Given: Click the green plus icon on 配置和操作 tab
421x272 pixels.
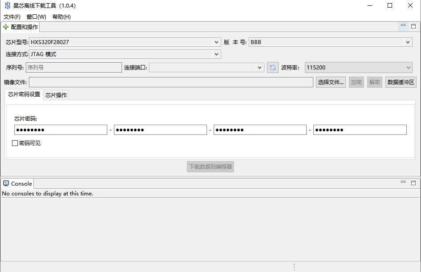Looking at the screenshot, I should tap(6, 27).
